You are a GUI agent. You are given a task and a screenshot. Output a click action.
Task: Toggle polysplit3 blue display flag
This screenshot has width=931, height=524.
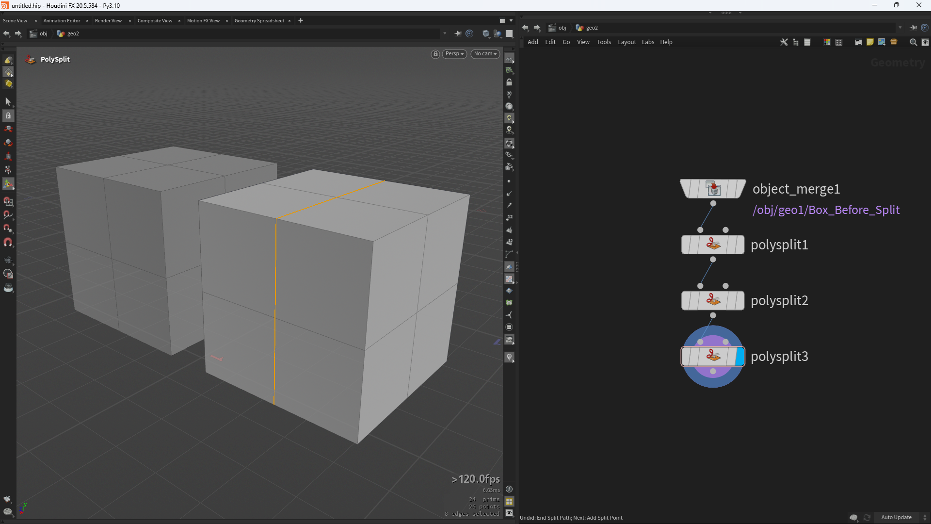coord(739,357)
